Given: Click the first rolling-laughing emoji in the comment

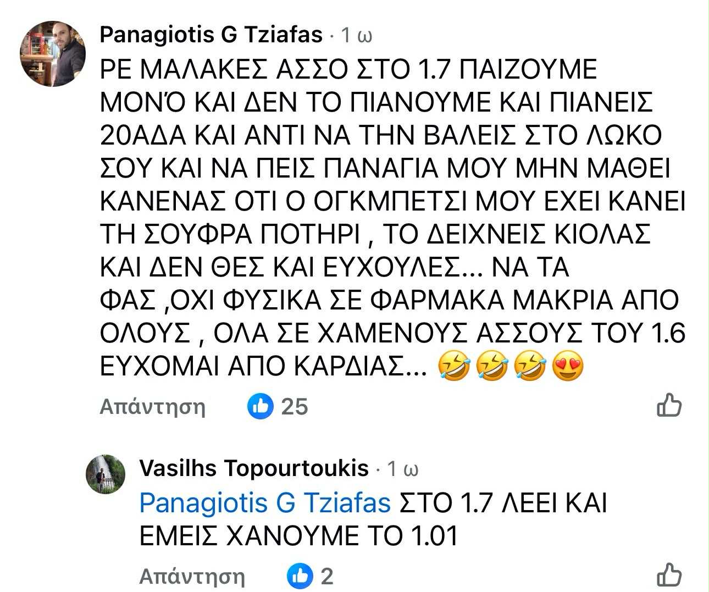Looking at the screenshot, I should (454, 367).
